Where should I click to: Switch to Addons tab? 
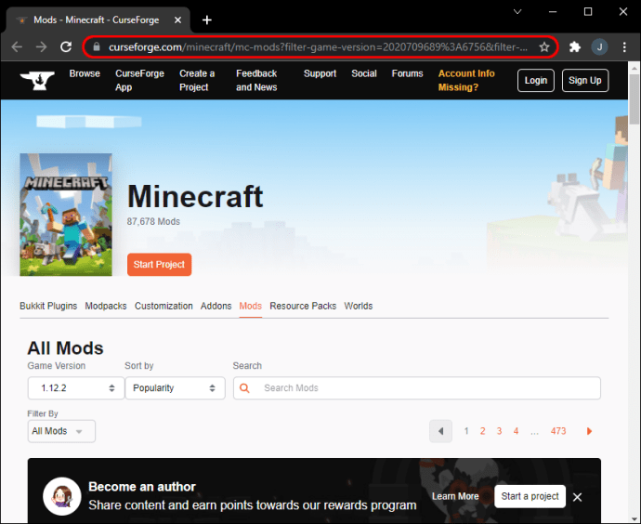(216, 307)
